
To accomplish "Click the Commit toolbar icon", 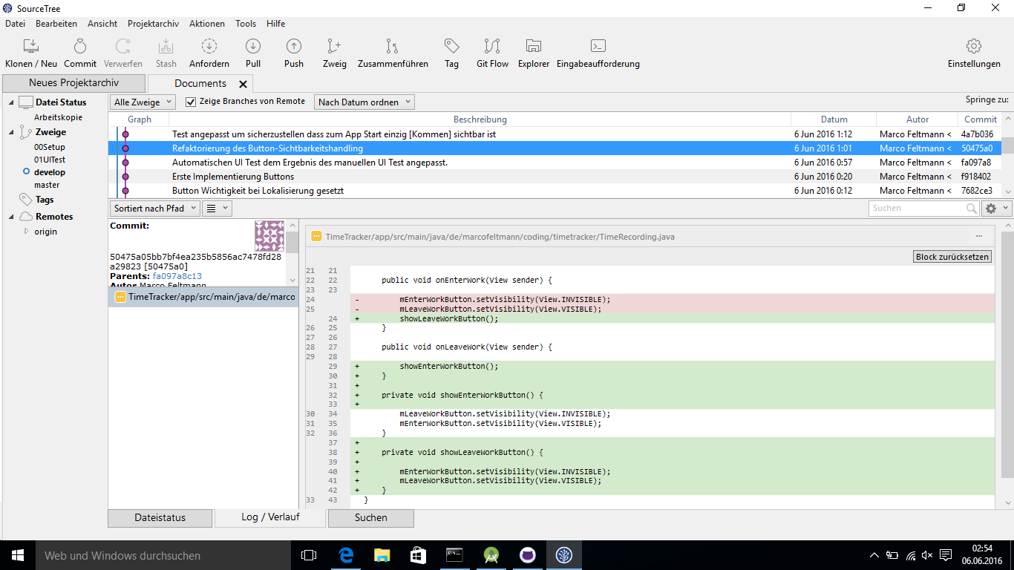I will coord(80,47).
